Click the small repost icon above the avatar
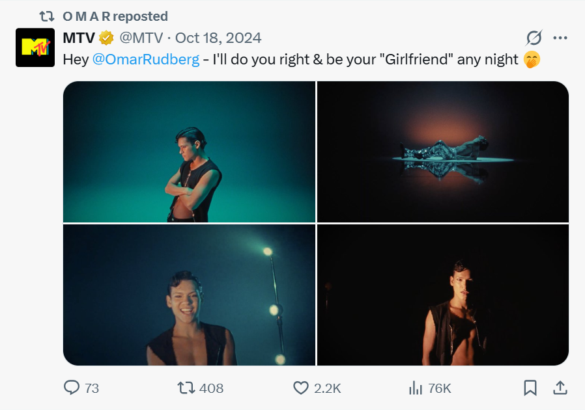Viewport: 585px width, 413px height. tap(47, 16)
